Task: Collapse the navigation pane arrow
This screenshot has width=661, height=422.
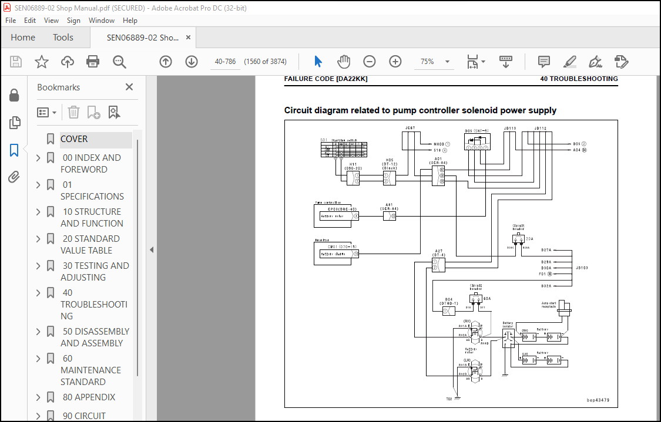Action: (x=152, y=250)
